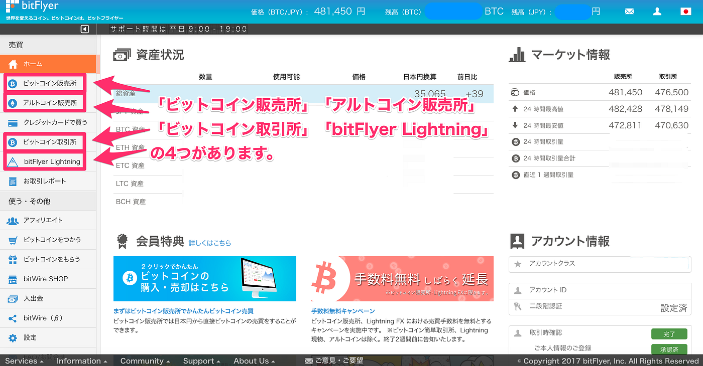The height and width of the screenshot is (366, 703).
Task: Change language via Japan flag icon
Action: 685,12
